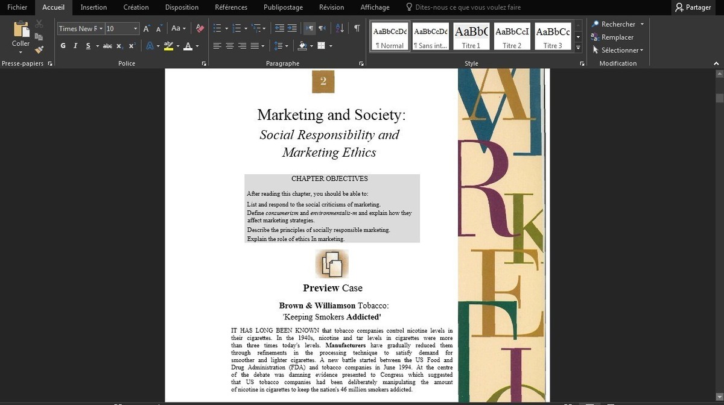
Task: Open the font name dropdown Times New Roman
Action: coord(101,28)
